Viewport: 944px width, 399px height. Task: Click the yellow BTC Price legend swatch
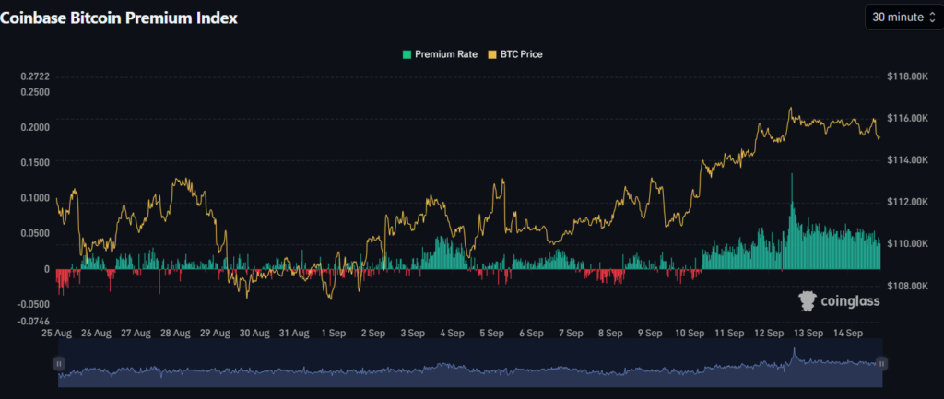tap(492, 54)
